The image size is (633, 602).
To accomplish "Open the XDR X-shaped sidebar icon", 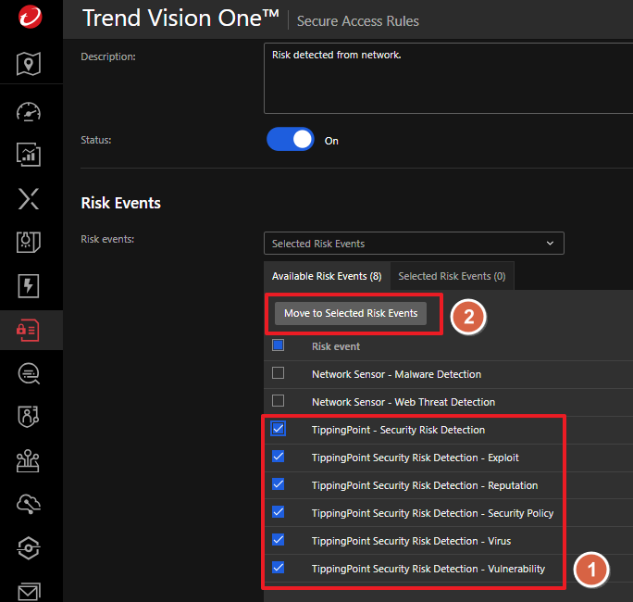I will [30, 198].
